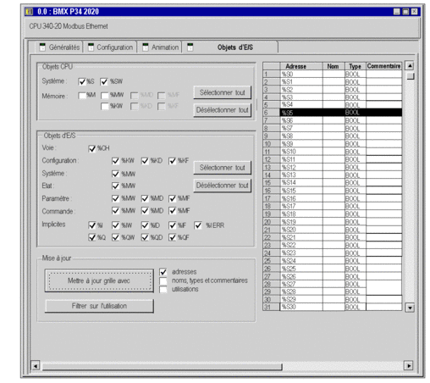Uncheck the %SW system checkbox
Image resolution: width=430 pixels, height=383 pixels.
(x=104, y=81)
